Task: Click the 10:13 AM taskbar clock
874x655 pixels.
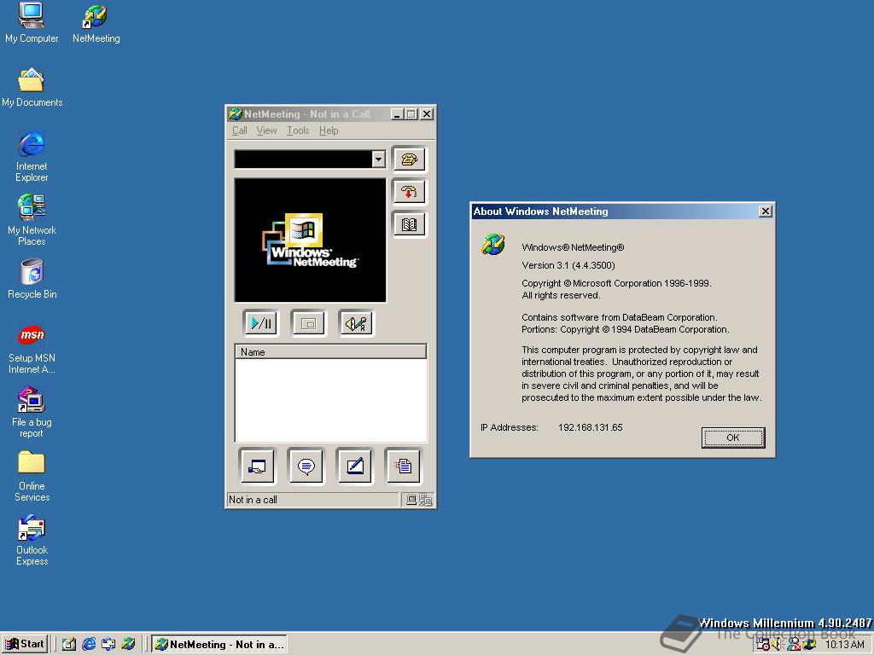Action: [x=844, y=645]
